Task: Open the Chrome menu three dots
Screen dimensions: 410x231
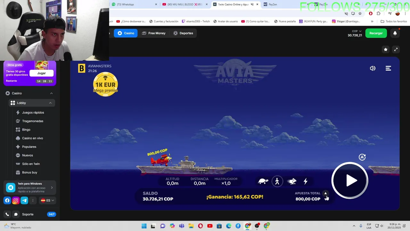Action: click(405, 13)
